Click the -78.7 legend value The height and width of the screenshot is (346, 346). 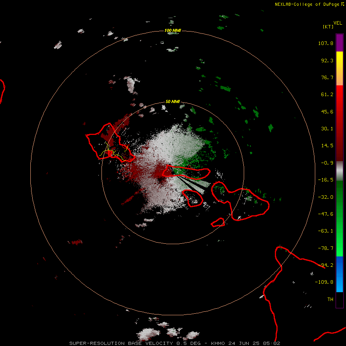[326, 248]
